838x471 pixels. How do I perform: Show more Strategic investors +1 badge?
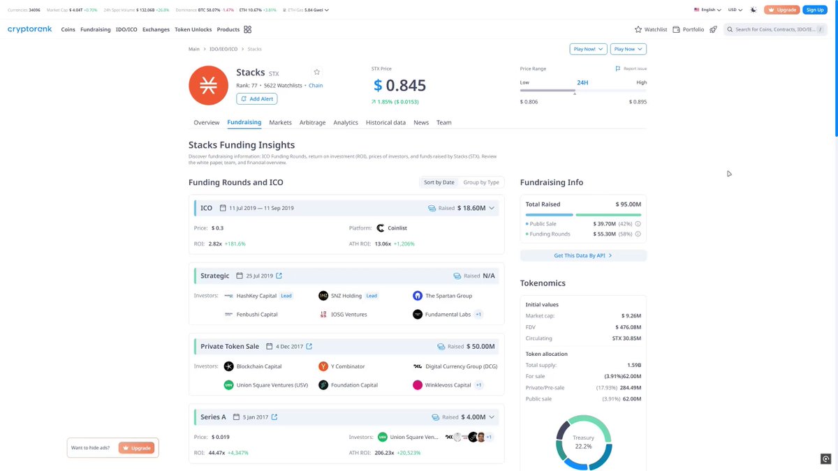pyautogui.click(x=478, y=315)
